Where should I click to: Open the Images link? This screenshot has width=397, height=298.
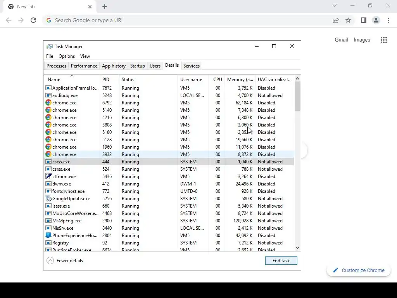(362, 40)
